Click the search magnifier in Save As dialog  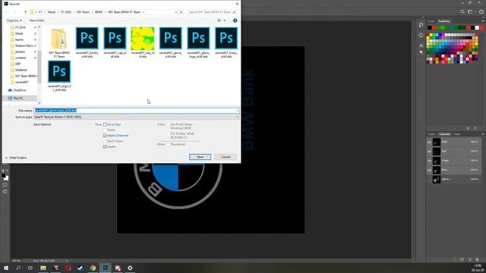coord(235,12)
